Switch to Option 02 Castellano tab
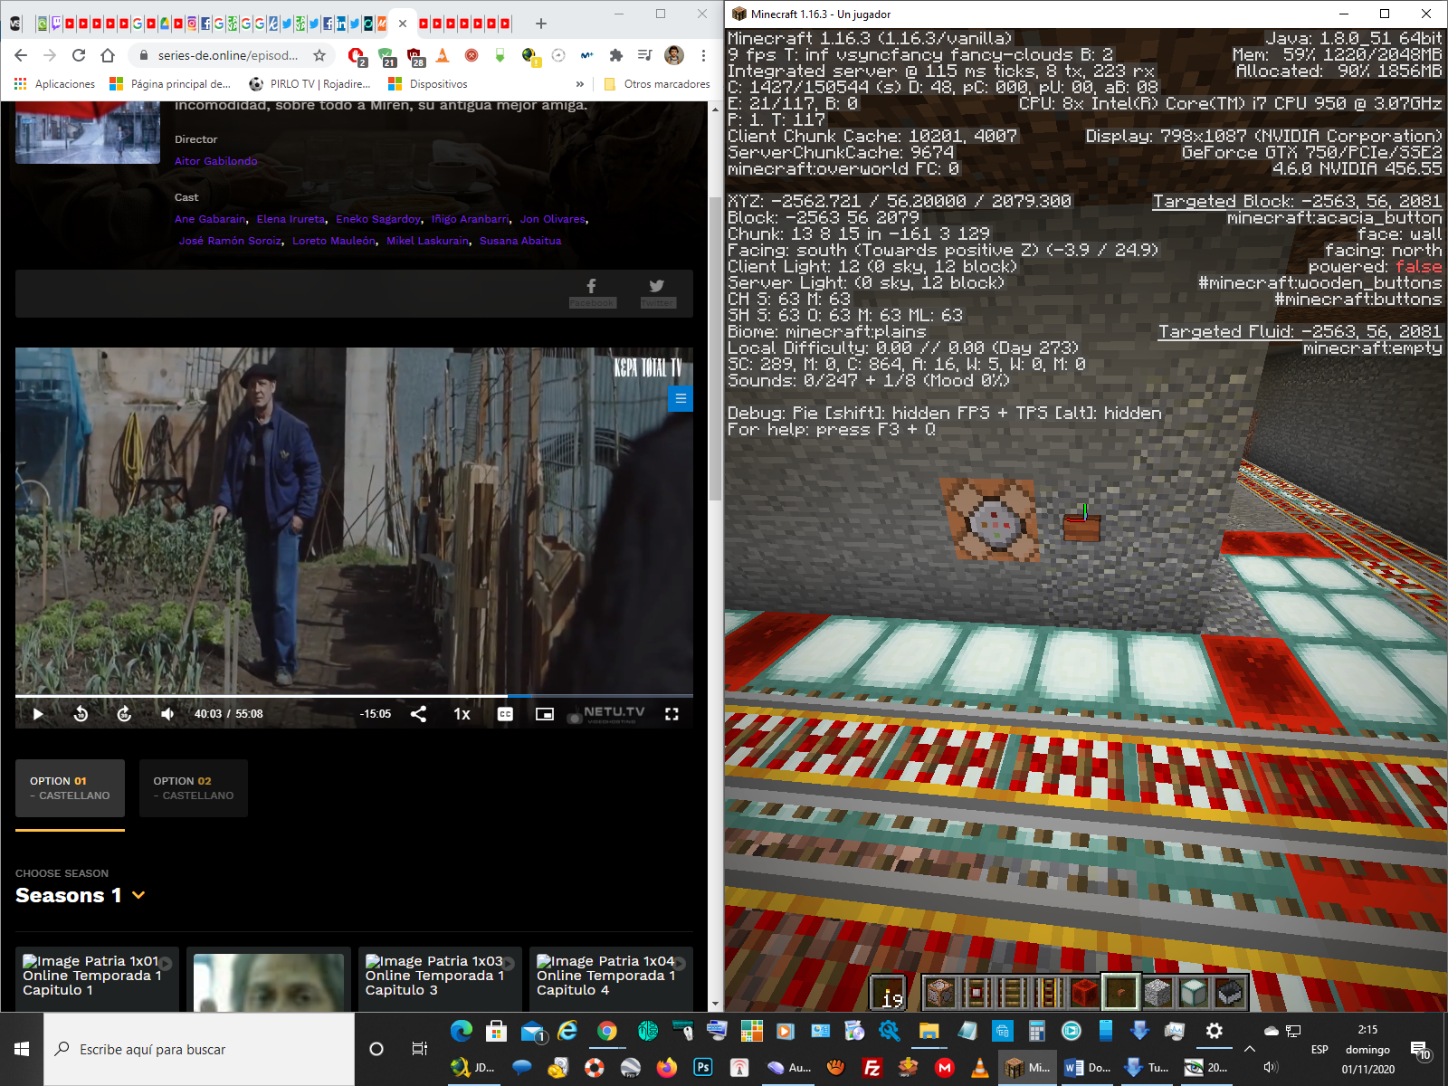The width and height of the screenshot is (1448, 1086). tap(193, 788)
